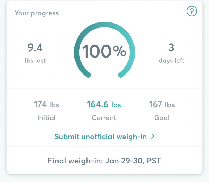Tap the chevron arrow beside Submit unofficial weigh-in
This screenshot has width=209, height=182.
(153, 136)
